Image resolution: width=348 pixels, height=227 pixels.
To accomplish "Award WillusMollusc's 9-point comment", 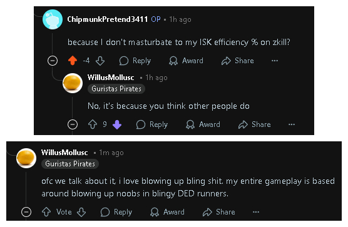I will click(x=203, y=124).
